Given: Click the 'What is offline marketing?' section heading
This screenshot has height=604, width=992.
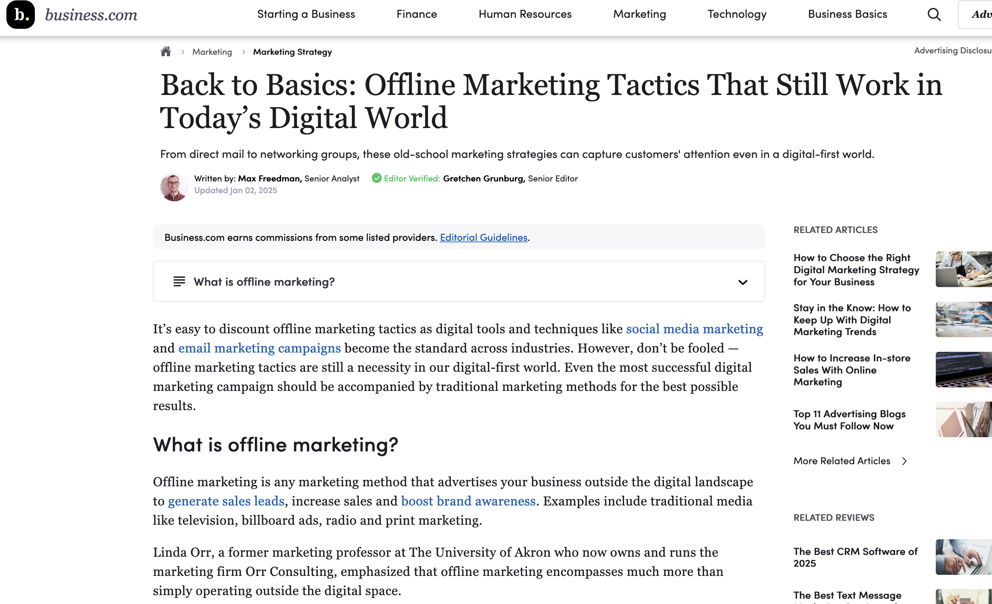Looking at the screenshot, I should click(x=275, y=445).
